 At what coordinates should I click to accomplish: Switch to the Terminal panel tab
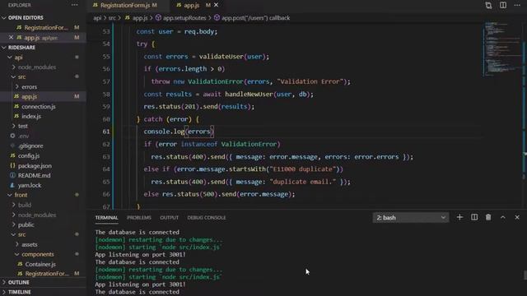(x=106, y=217)
